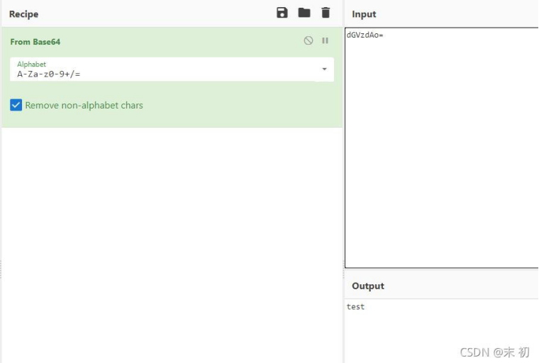Click the output text "test"

pos(355,306)
